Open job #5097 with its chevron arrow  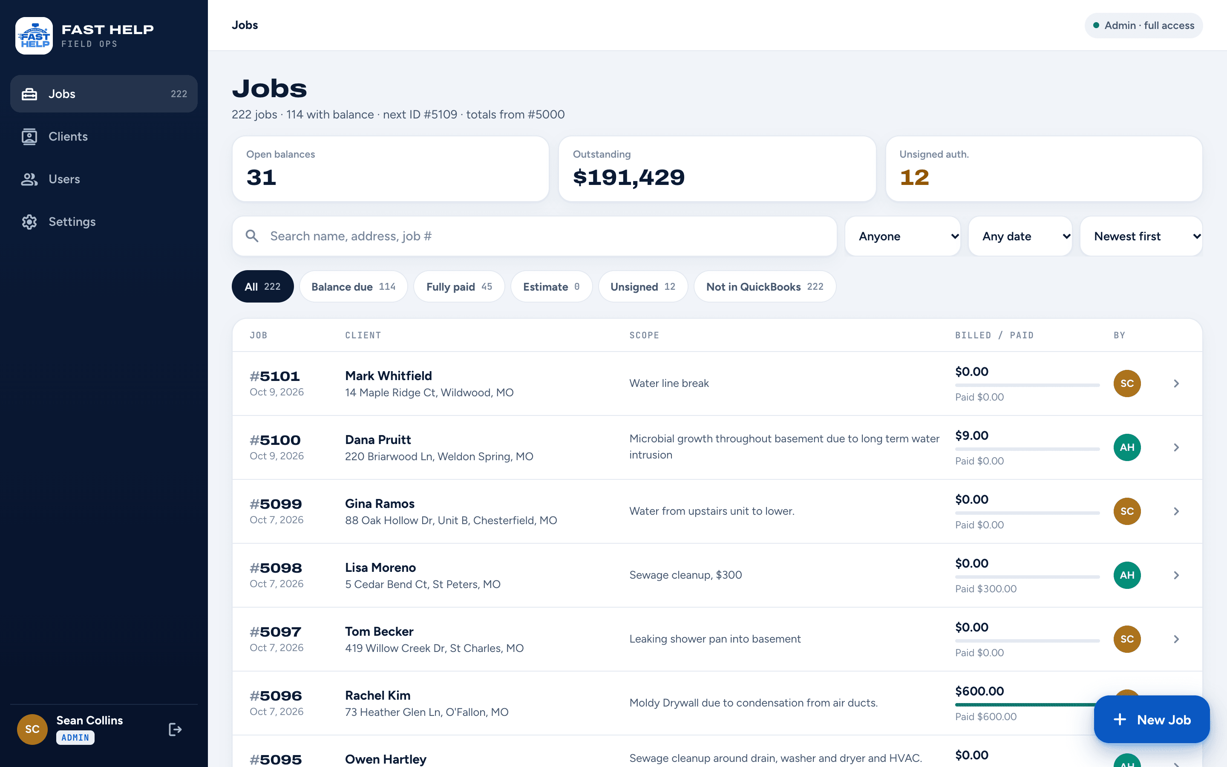click(1176, 639)
